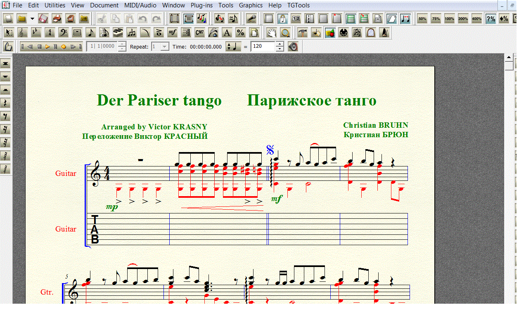Screen dimensions: 526x335
Task: Click the Save floppy disk icon
Action: point(43,19)
